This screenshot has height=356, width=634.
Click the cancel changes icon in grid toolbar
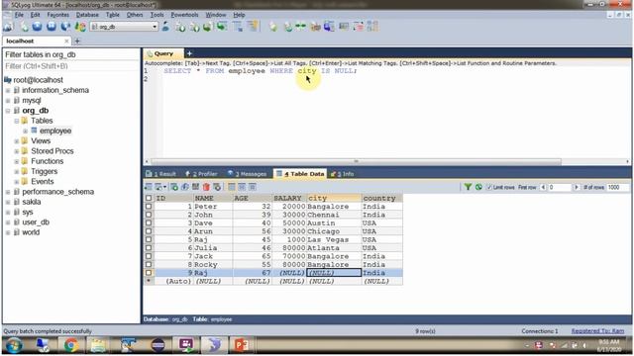[x=217, y=187]
